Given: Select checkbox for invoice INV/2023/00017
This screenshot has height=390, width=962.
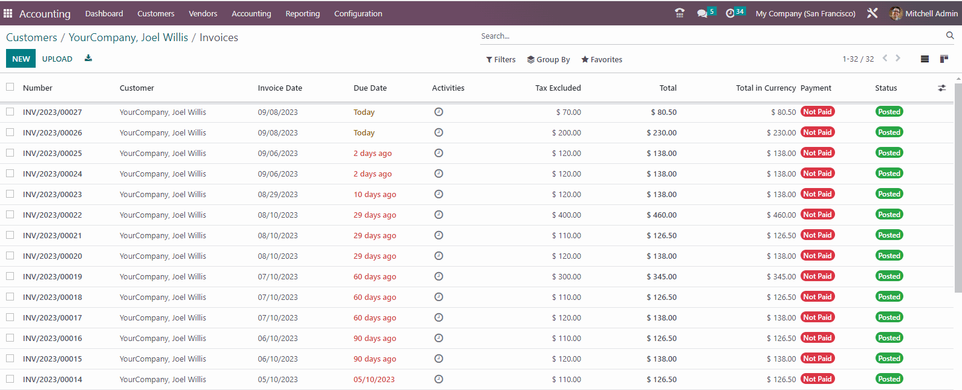Looking at the screenshot, I should 10,317.
